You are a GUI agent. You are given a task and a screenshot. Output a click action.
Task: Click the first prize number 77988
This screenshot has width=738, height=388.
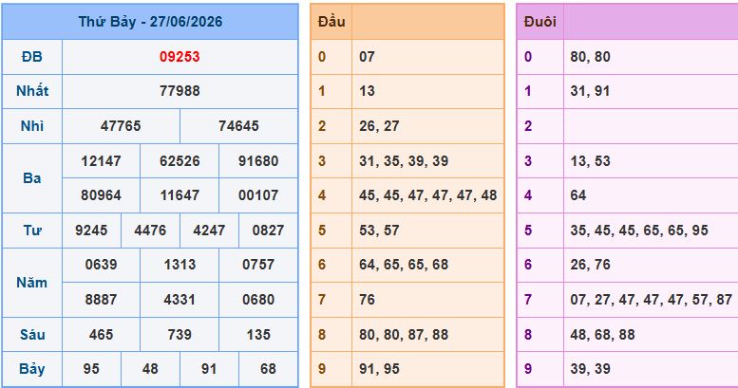[180, 91]
